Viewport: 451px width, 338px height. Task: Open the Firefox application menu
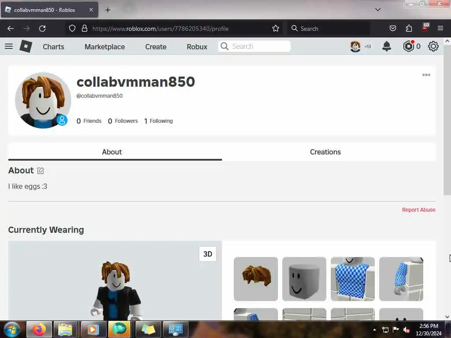[x=440, y=29]
